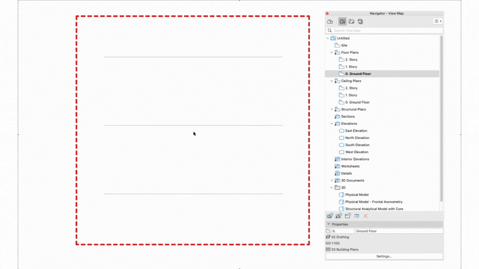Open Physical Model - Frontal Axonometry view
The image size is (479, 269).
374,202
